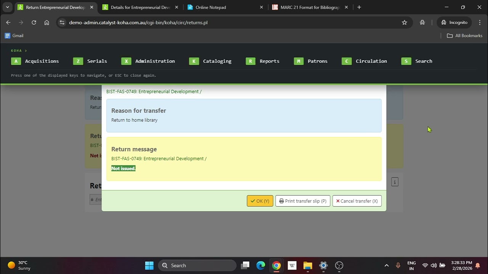Viewport: 488px width, 274px height.
Task: Click Print transfer slip (P) button
Action: pos(303,201)
